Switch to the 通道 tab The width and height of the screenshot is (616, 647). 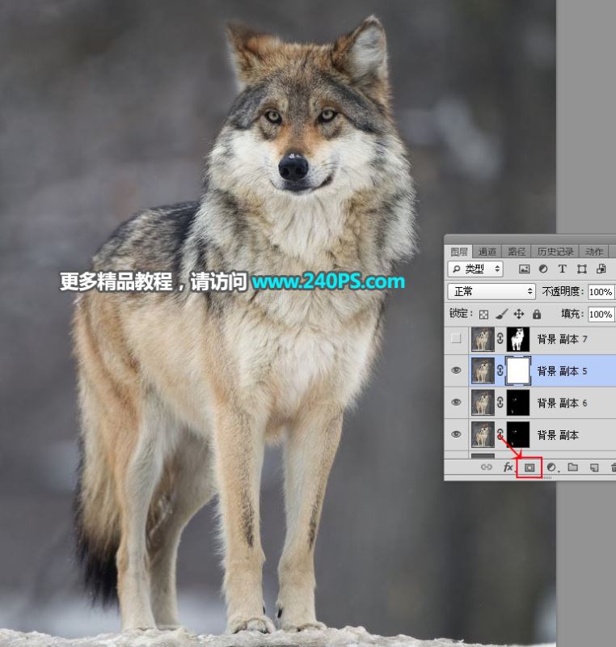click(x=487, y=252)
